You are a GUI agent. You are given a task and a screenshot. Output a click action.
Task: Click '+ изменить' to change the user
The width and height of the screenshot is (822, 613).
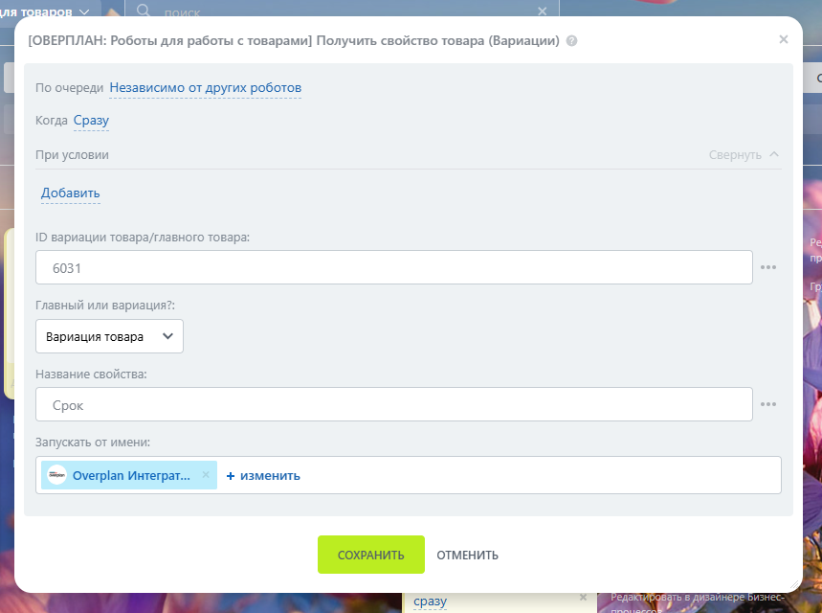point(263,475)
